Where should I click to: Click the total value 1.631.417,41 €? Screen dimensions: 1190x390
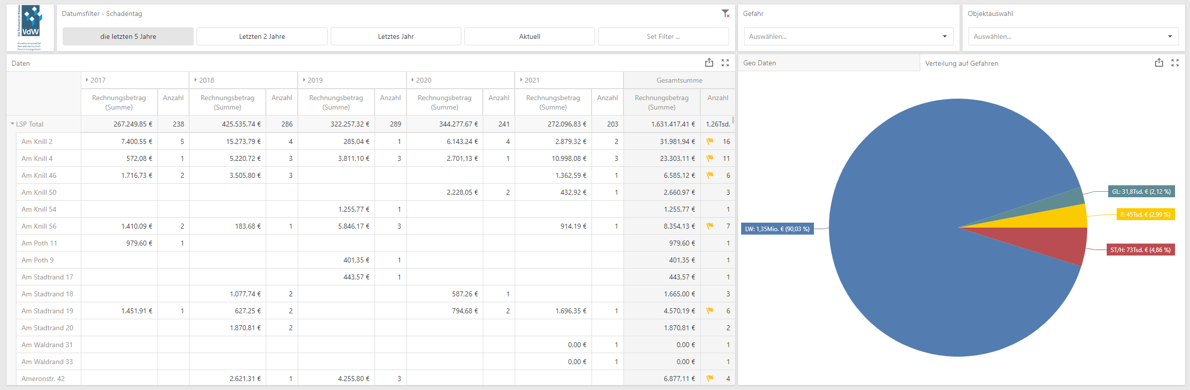coord(673,124)
